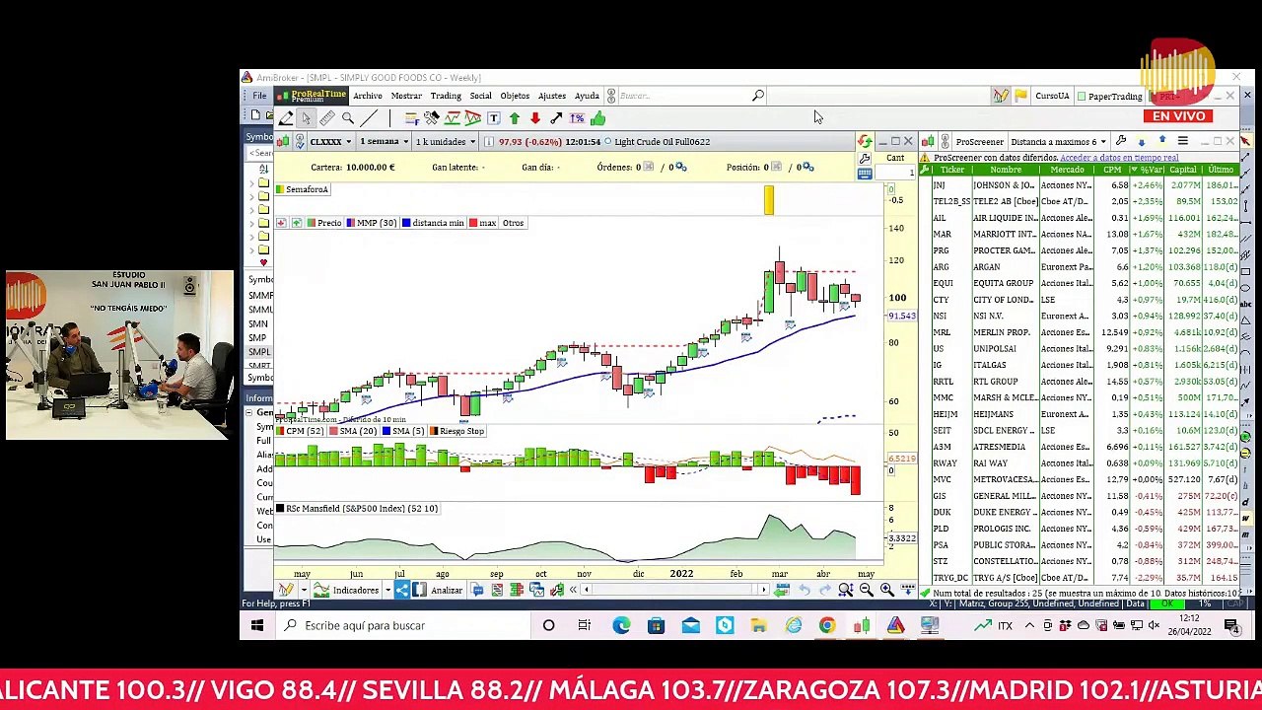This screenshot has height=710, width=1262.
Task: Open the Ajustes menu
Action: (x=552, y=96)
